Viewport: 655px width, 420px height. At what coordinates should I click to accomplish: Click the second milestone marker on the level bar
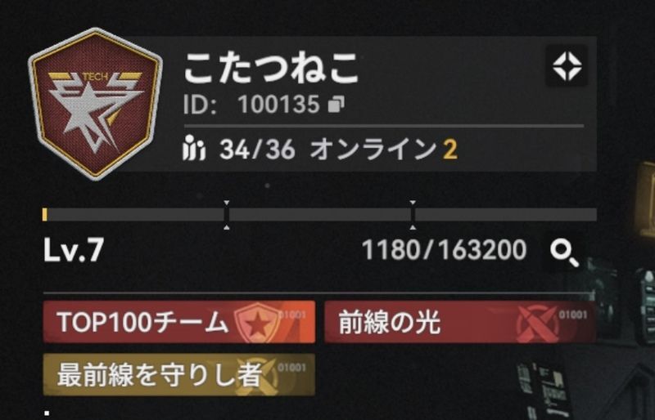[413, 215]
